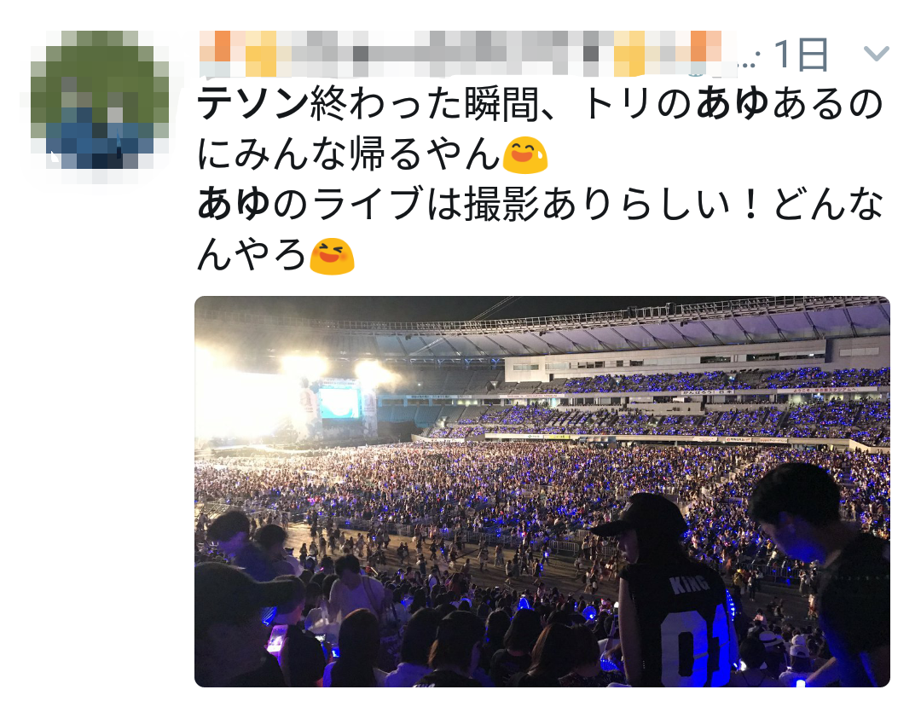Click bold あゆ in the first line
This screenshot has height=707, width=921.
(x=732, y=103)
